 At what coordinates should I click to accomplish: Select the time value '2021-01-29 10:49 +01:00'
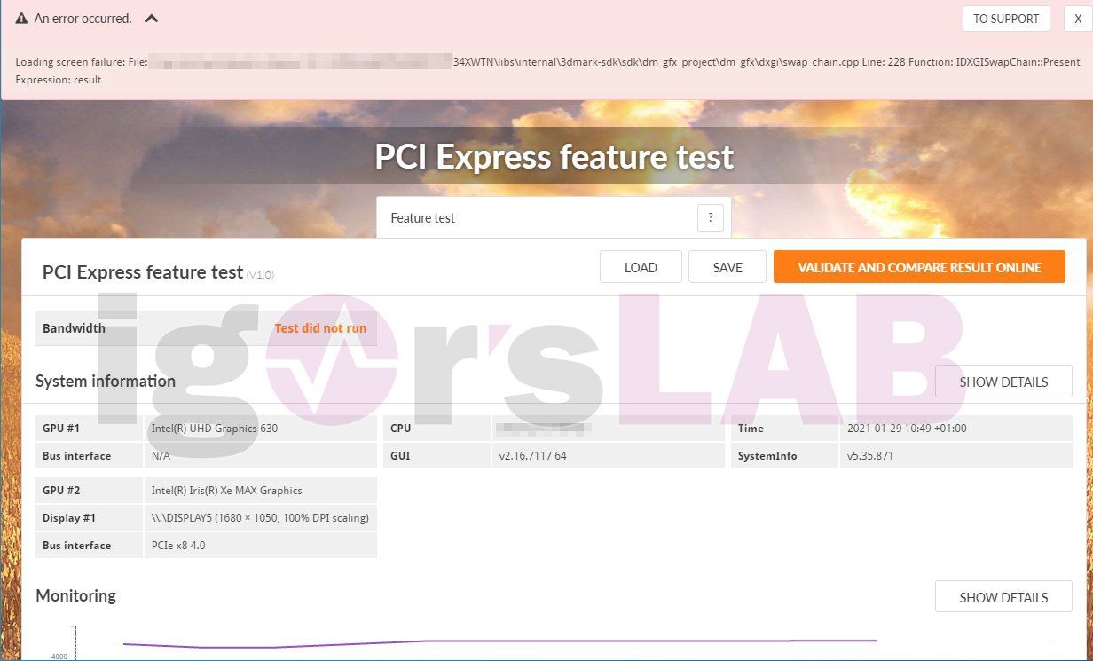point(907,428)
